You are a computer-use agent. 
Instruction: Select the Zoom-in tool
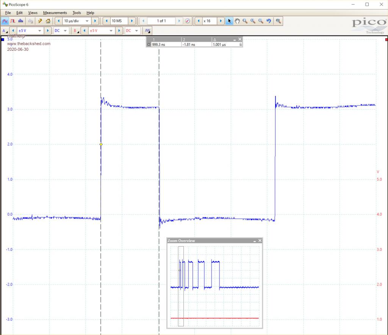pos(253,21)
